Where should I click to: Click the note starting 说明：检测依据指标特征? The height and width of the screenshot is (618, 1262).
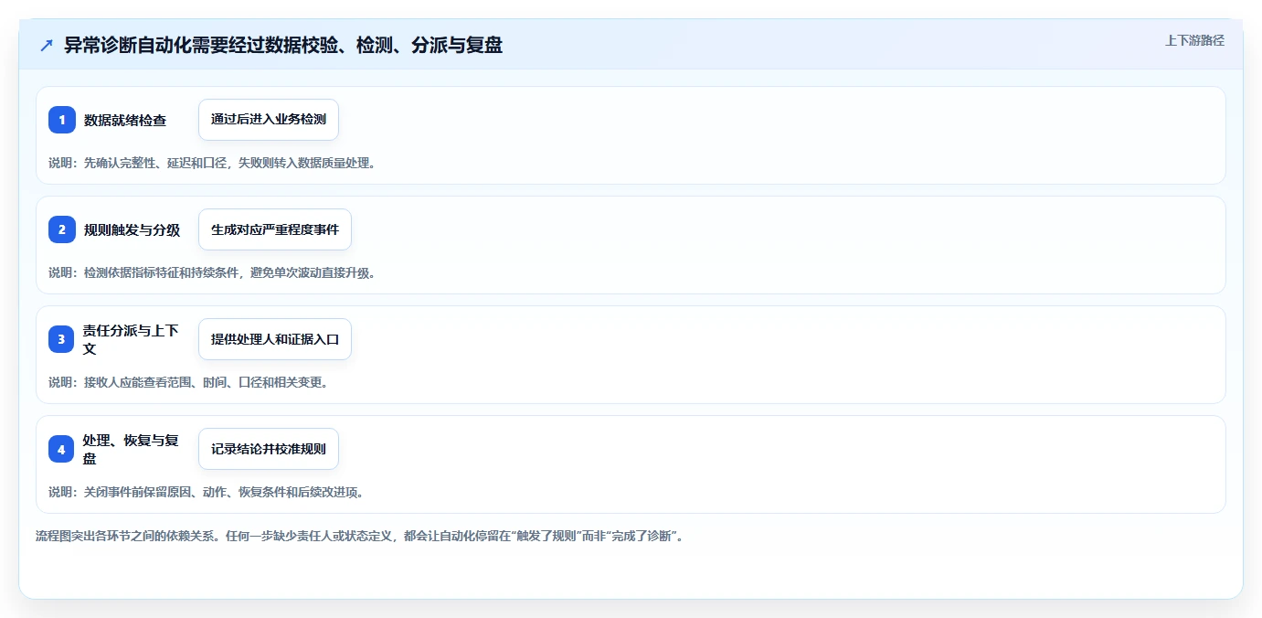point(212,272)
